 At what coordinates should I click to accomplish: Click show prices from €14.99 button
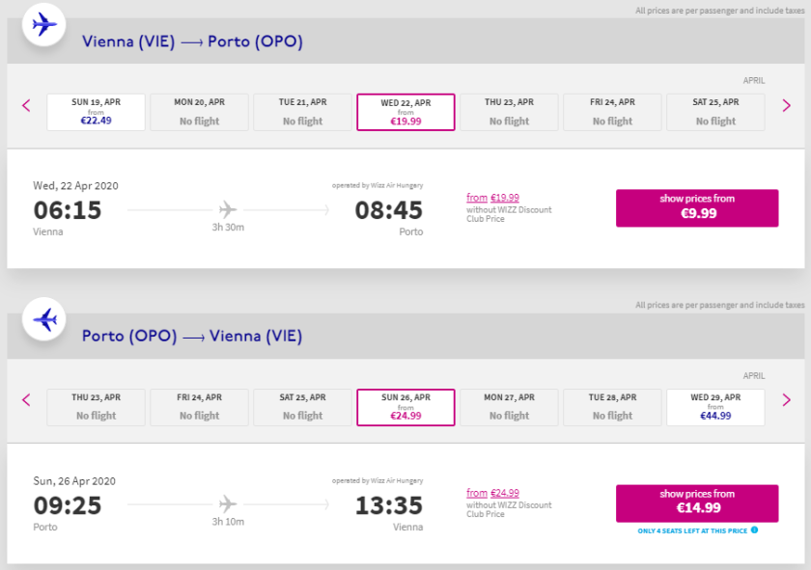tap(696, 502)
